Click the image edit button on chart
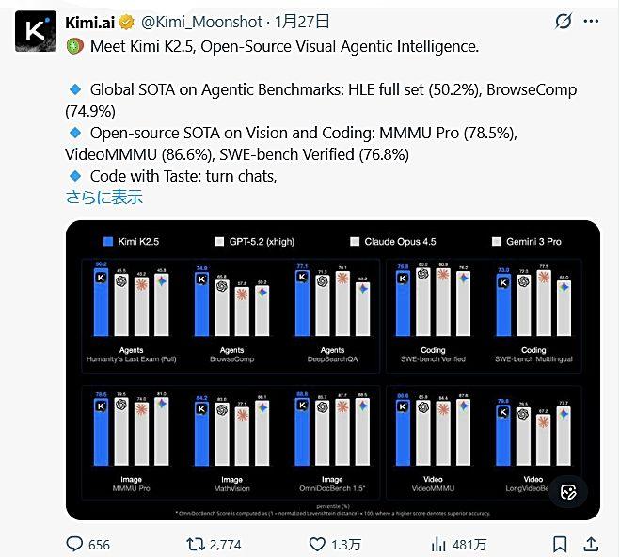Screen dimensions: 620x557 click(x=568, y=491)
